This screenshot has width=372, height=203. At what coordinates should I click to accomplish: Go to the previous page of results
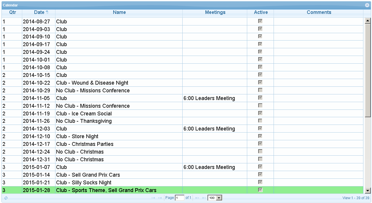point(160,198)
